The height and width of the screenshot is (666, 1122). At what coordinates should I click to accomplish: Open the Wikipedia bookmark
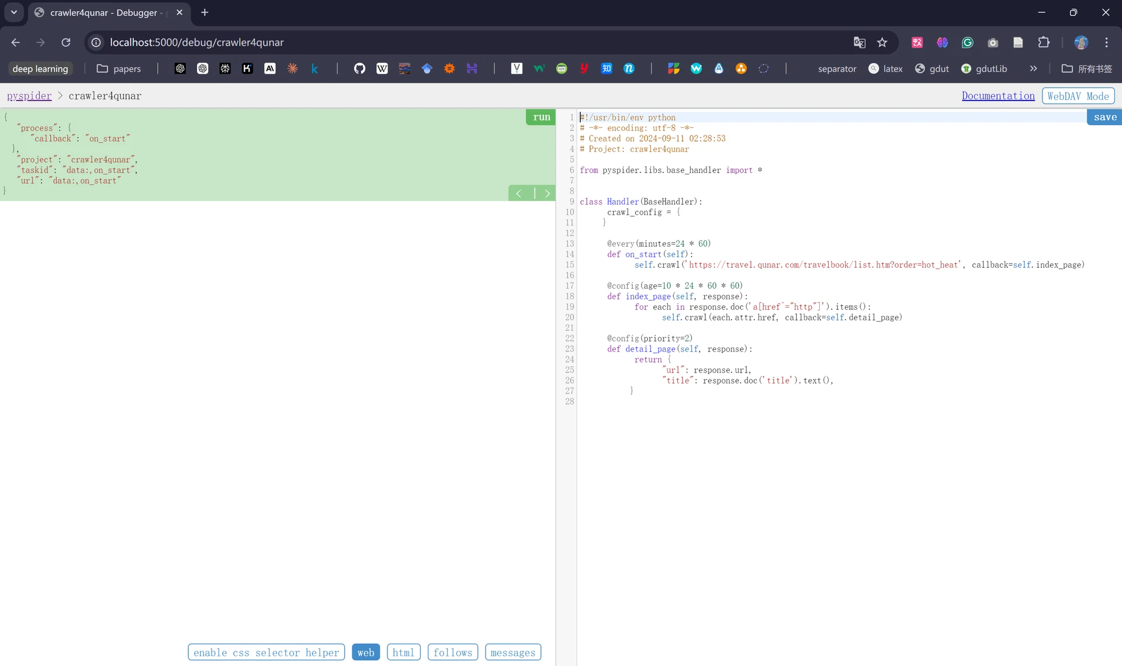pos(382,68)
